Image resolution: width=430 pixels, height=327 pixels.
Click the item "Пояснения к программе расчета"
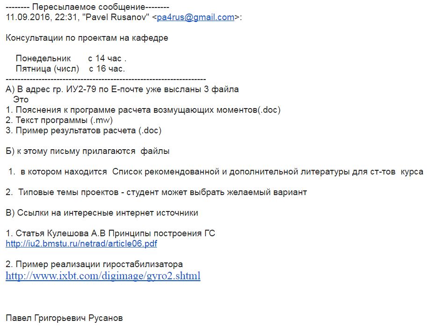pyautogui.click(x=143, y=110)
